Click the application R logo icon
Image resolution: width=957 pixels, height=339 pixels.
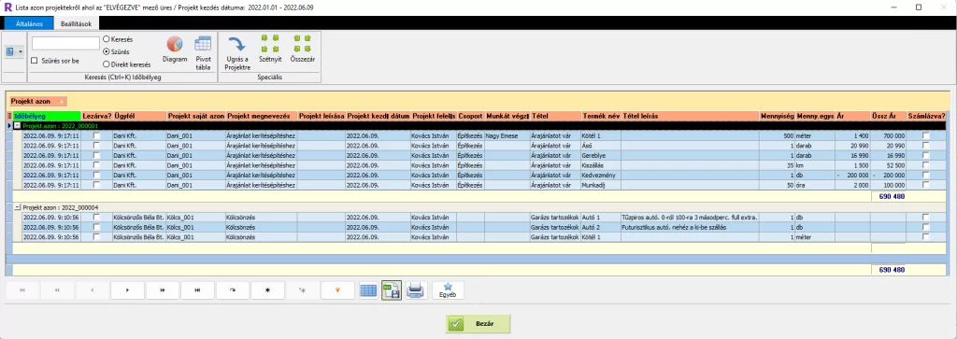pyautogui.click(x=7, y=7)
